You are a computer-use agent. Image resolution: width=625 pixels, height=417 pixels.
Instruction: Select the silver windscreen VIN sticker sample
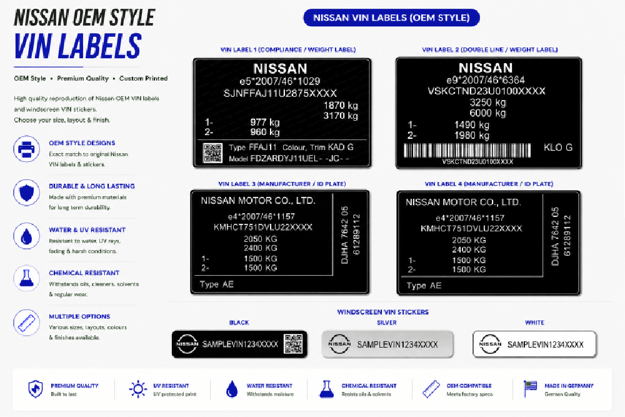pos(387,344)
